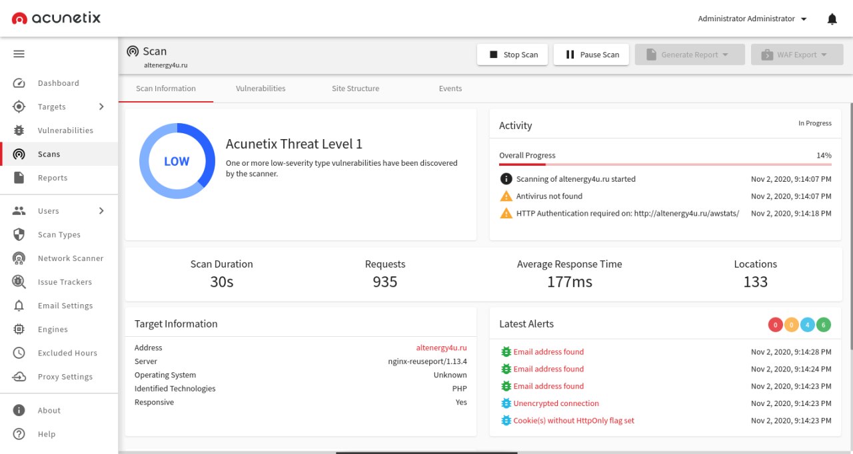Open altenergy4u.ru address link
The image size is (853, 454).
(441, 347)
